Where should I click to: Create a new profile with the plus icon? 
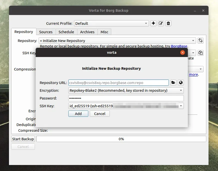[x=153, y=23]
